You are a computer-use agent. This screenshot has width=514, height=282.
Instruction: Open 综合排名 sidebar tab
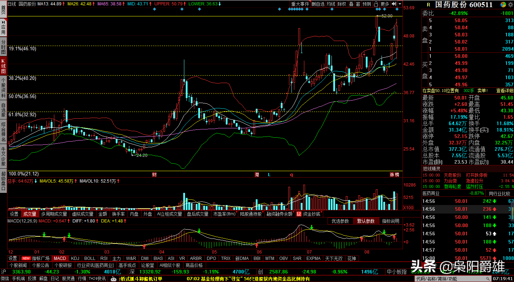3,132
